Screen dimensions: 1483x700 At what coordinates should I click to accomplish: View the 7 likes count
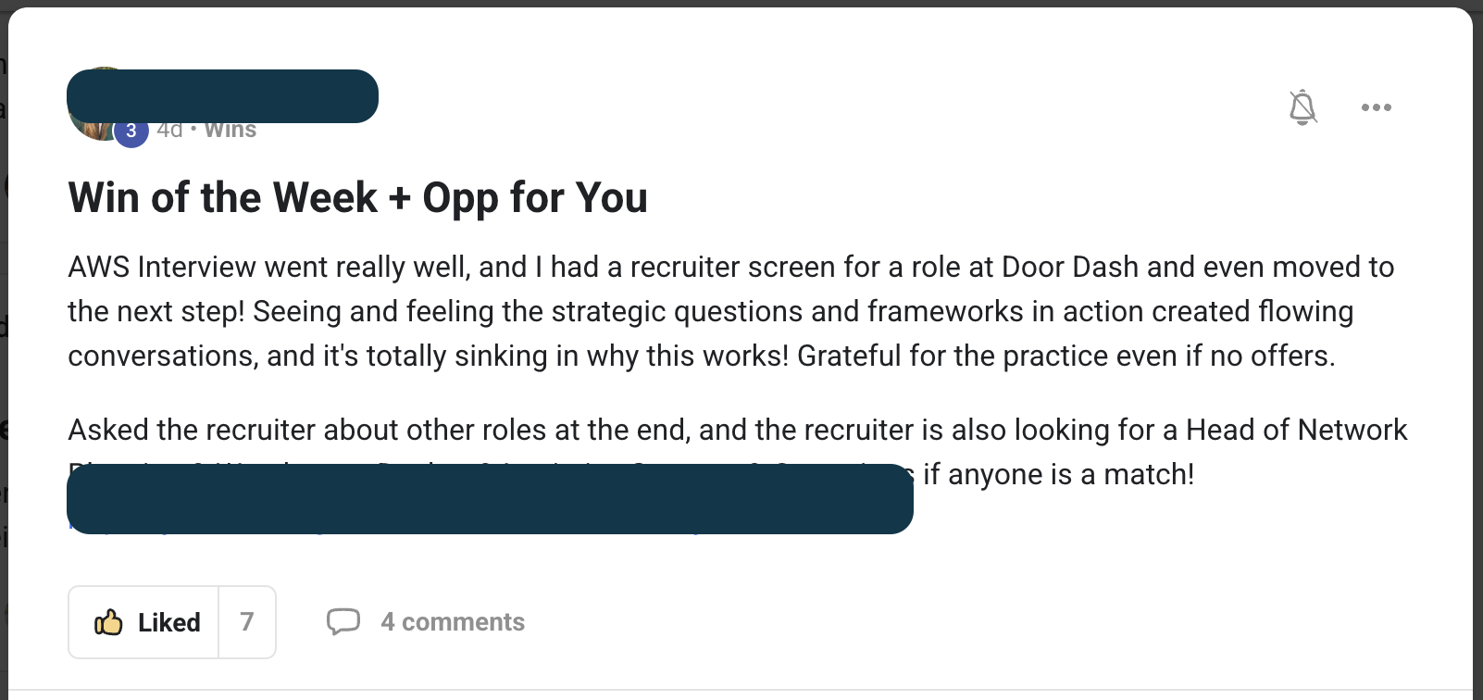pyautogui.click(x=246, y=622)
